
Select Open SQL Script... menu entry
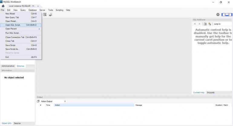coord(21,25)
